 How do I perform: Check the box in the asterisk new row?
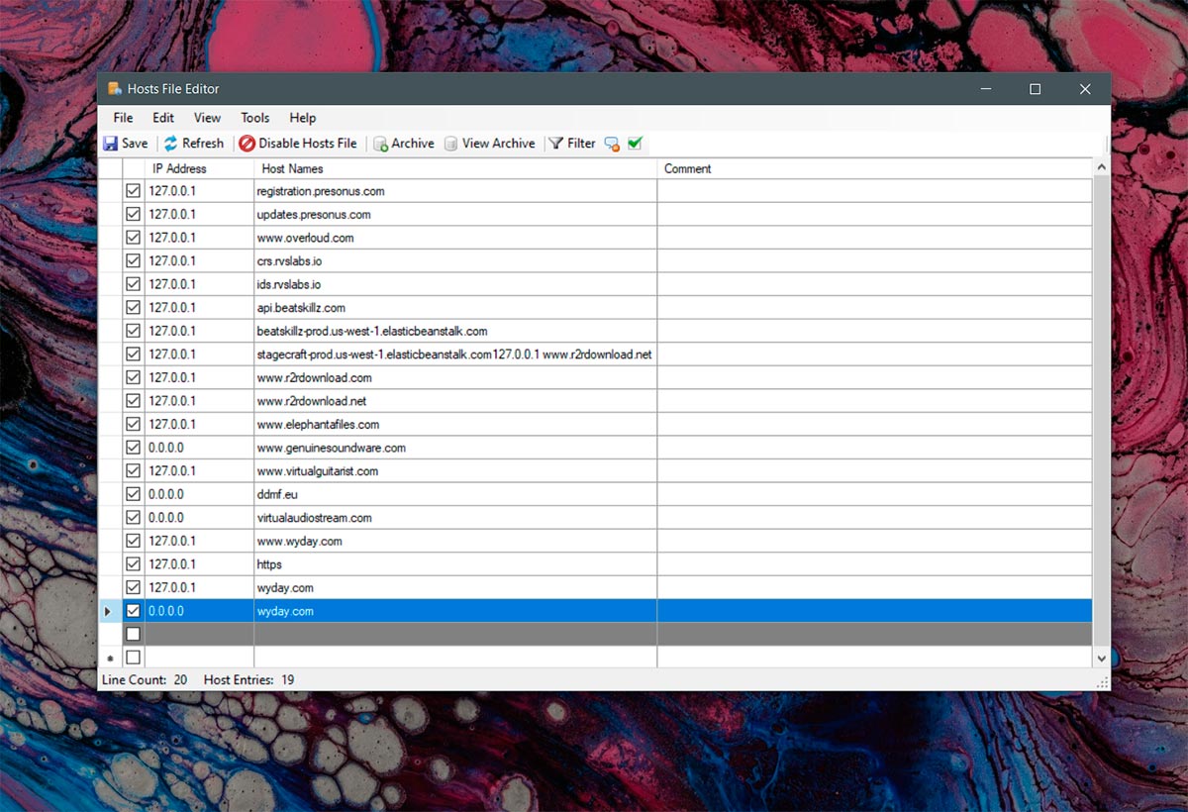click(133, 658)
